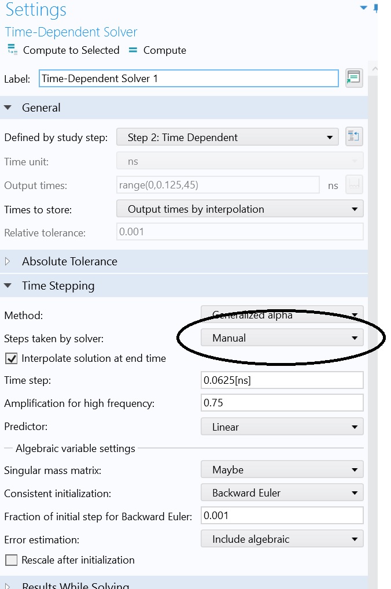
Task: Open the Predictor Linear dropdown
Action: [x=282, y=427]
